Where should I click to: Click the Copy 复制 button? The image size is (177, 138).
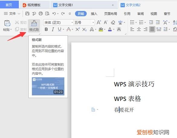click(x=21, y=29)
